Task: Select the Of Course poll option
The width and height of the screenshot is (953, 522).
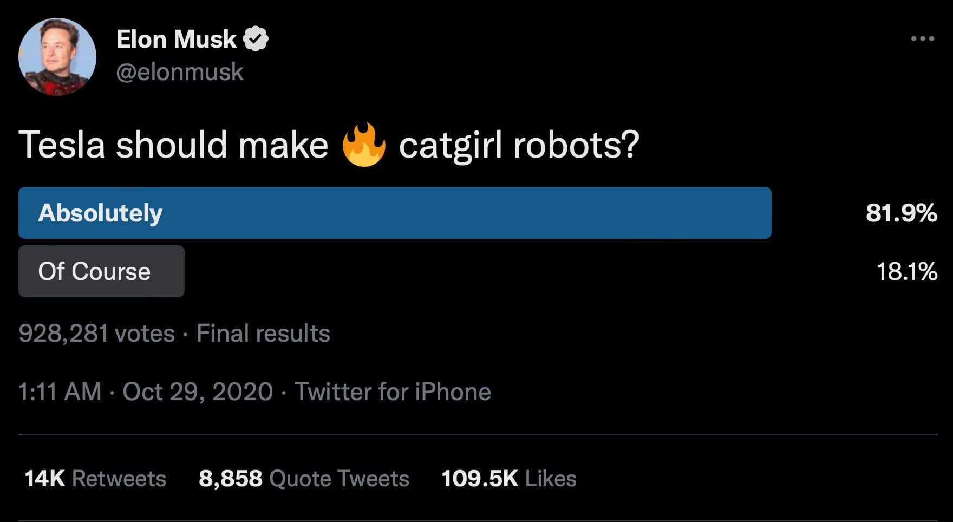Action: click(x=94, y=271)
